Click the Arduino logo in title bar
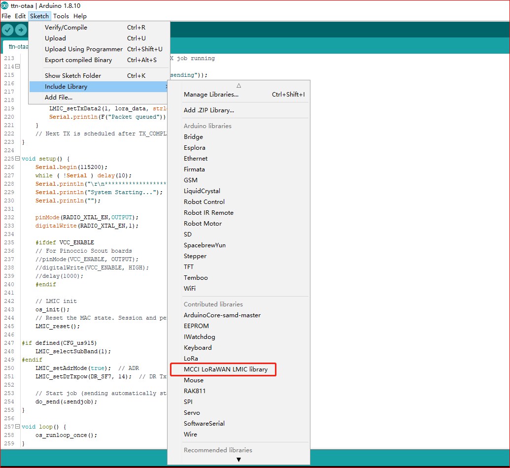The width and height of the screenshot is (510, 468). 4,5
